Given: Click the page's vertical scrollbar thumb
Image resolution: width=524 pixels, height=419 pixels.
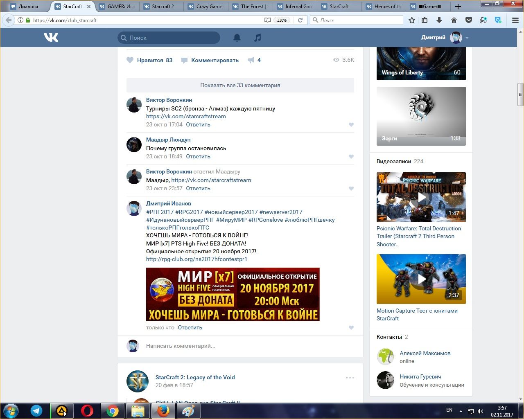Looking at the screenshot, I should [x=520, y=94].
